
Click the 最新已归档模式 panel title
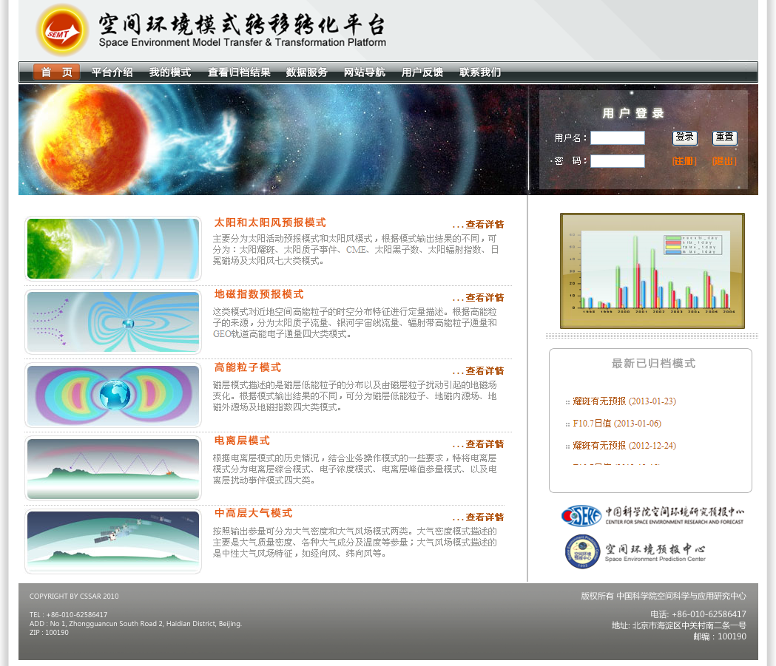[x=653, y=364]
